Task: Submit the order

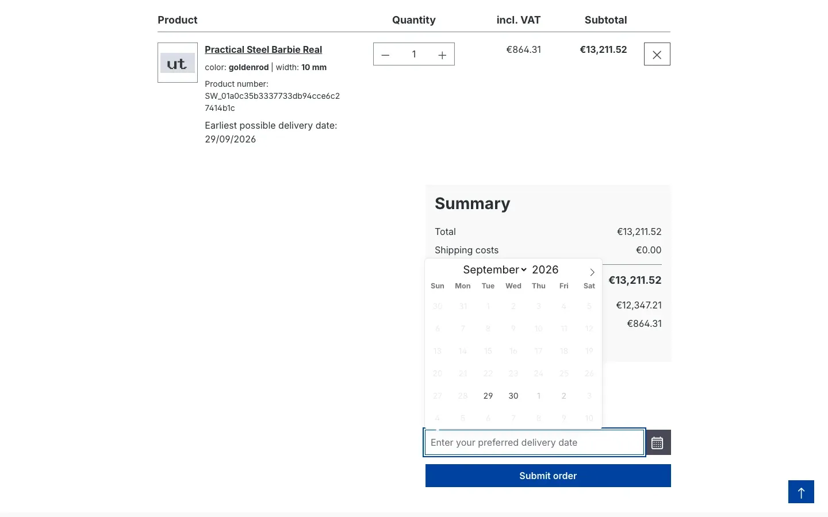Action: (x=548, y=476)
